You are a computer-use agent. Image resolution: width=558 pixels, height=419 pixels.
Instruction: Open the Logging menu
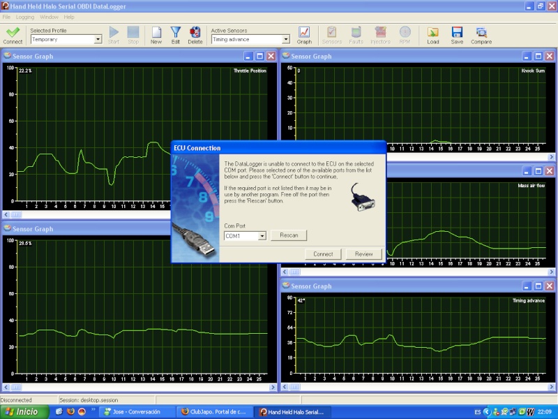[x=25, y=17]
